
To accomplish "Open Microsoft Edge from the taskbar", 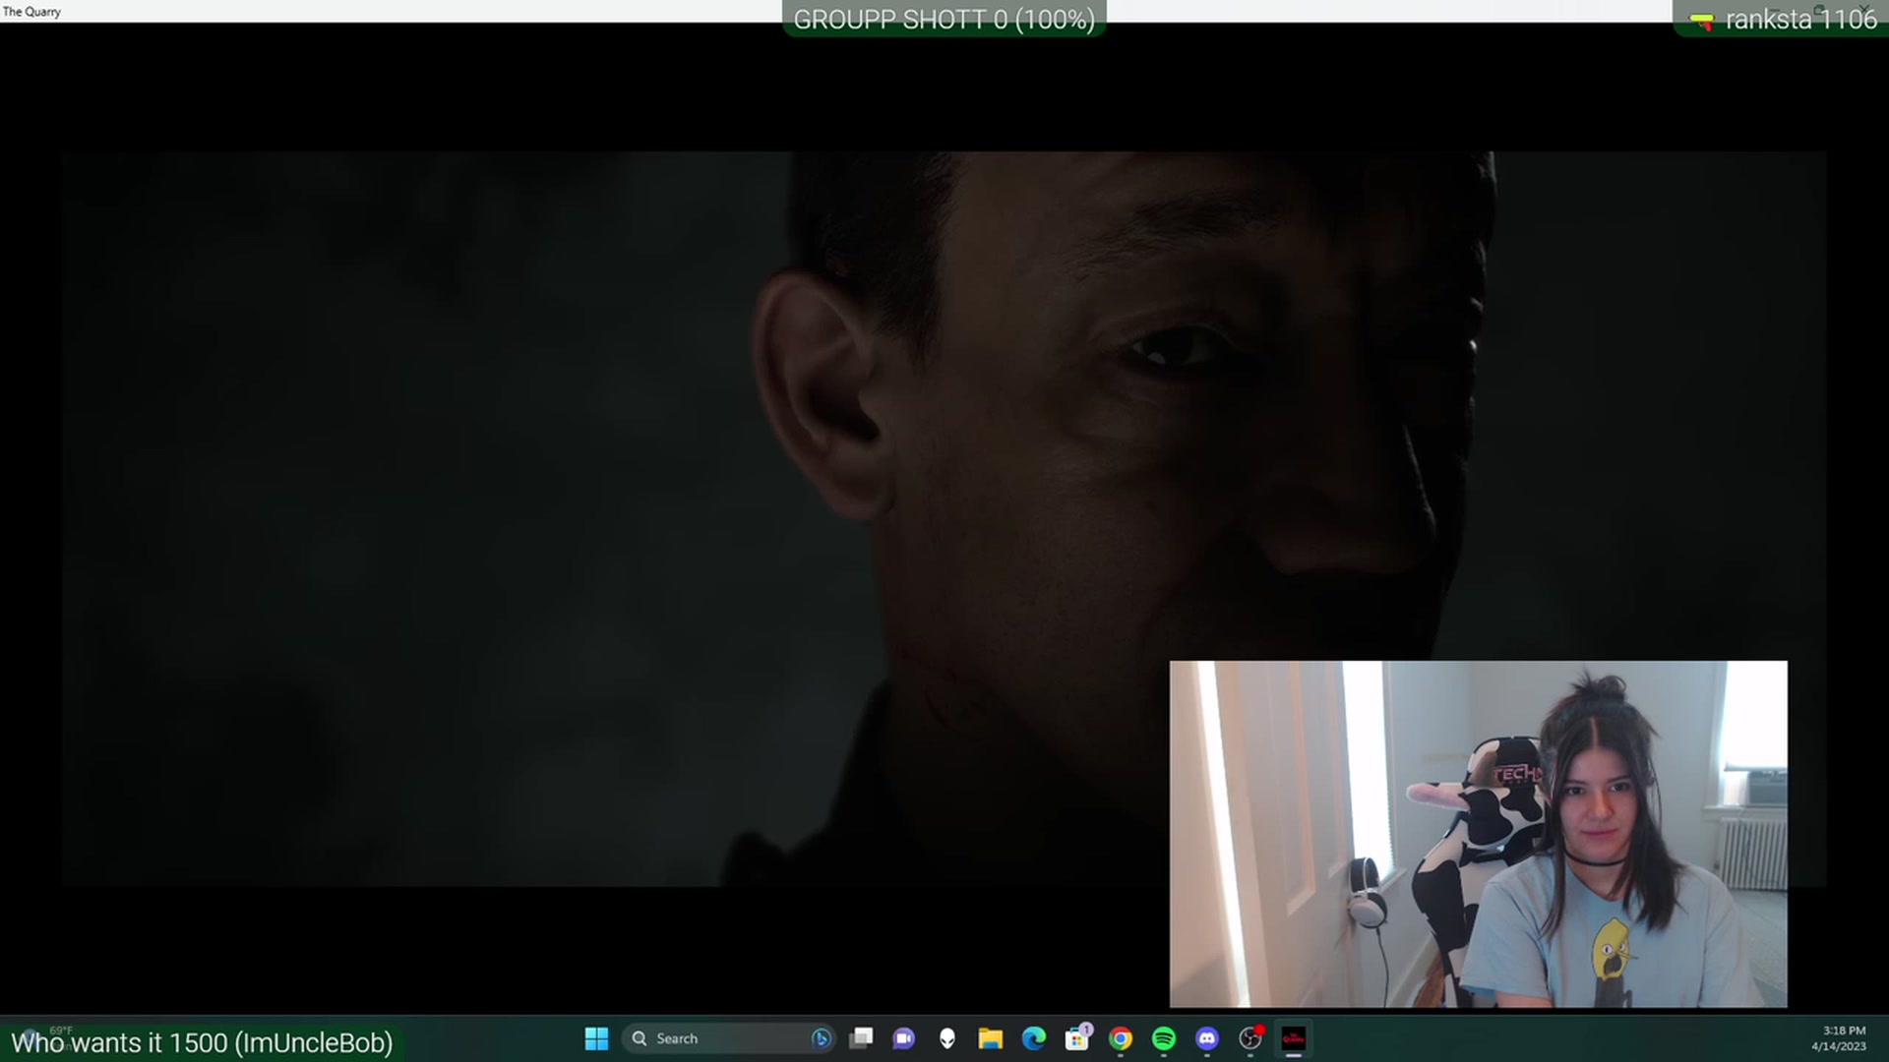I will coord(1033,1038).
